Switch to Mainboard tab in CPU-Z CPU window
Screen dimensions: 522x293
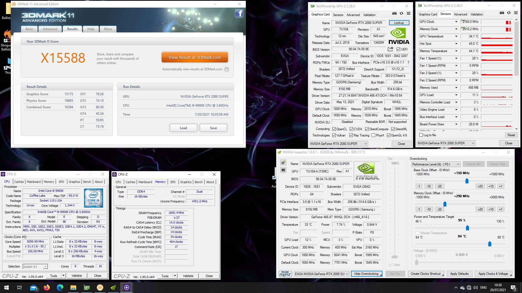34,182
